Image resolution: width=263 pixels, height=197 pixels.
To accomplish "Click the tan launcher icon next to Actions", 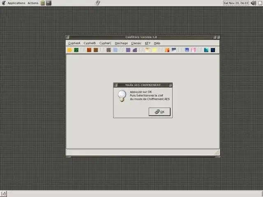I will [x=43, y=3].
